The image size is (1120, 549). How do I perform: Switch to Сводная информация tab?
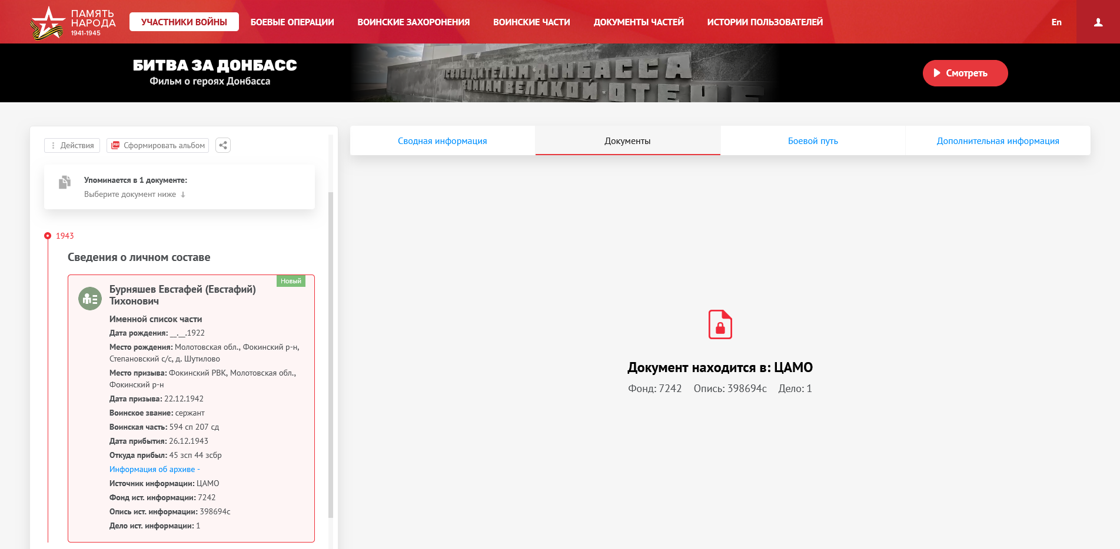(442, 141)
